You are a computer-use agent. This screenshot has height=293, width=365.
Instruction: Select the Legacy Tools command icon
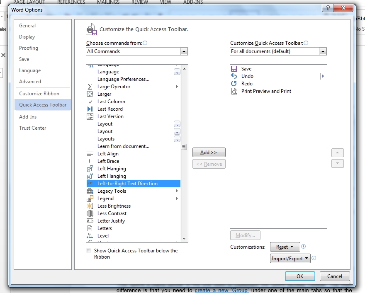pyautogui.click(x=90, y=191)
